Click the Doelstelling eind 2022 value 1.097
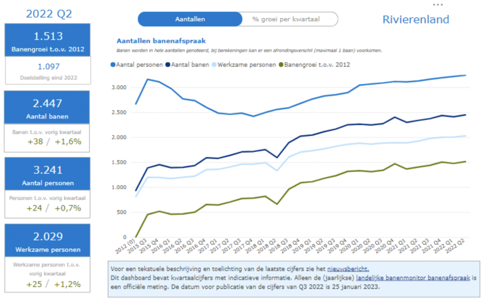This screenshot has width=486, height=303. [x=48, y=67]
